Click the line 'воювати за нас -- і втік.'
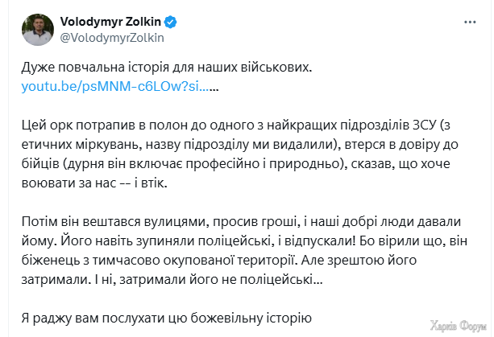This screenshot has height=337, width=494. [x=94, y=183]
